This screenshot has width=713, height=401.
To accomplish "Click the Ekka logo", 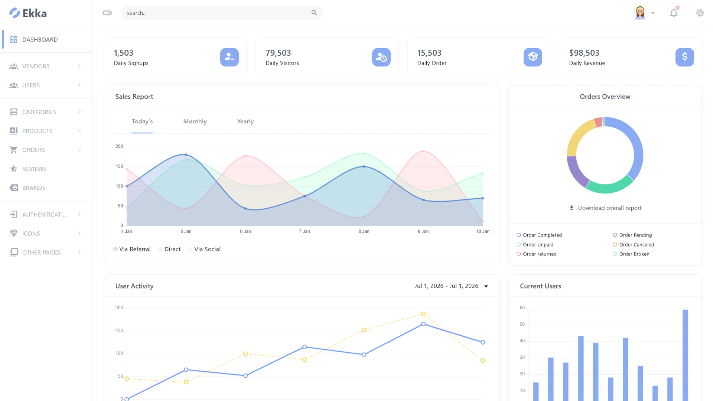I will pyautogui.click(x=28, y=13).
